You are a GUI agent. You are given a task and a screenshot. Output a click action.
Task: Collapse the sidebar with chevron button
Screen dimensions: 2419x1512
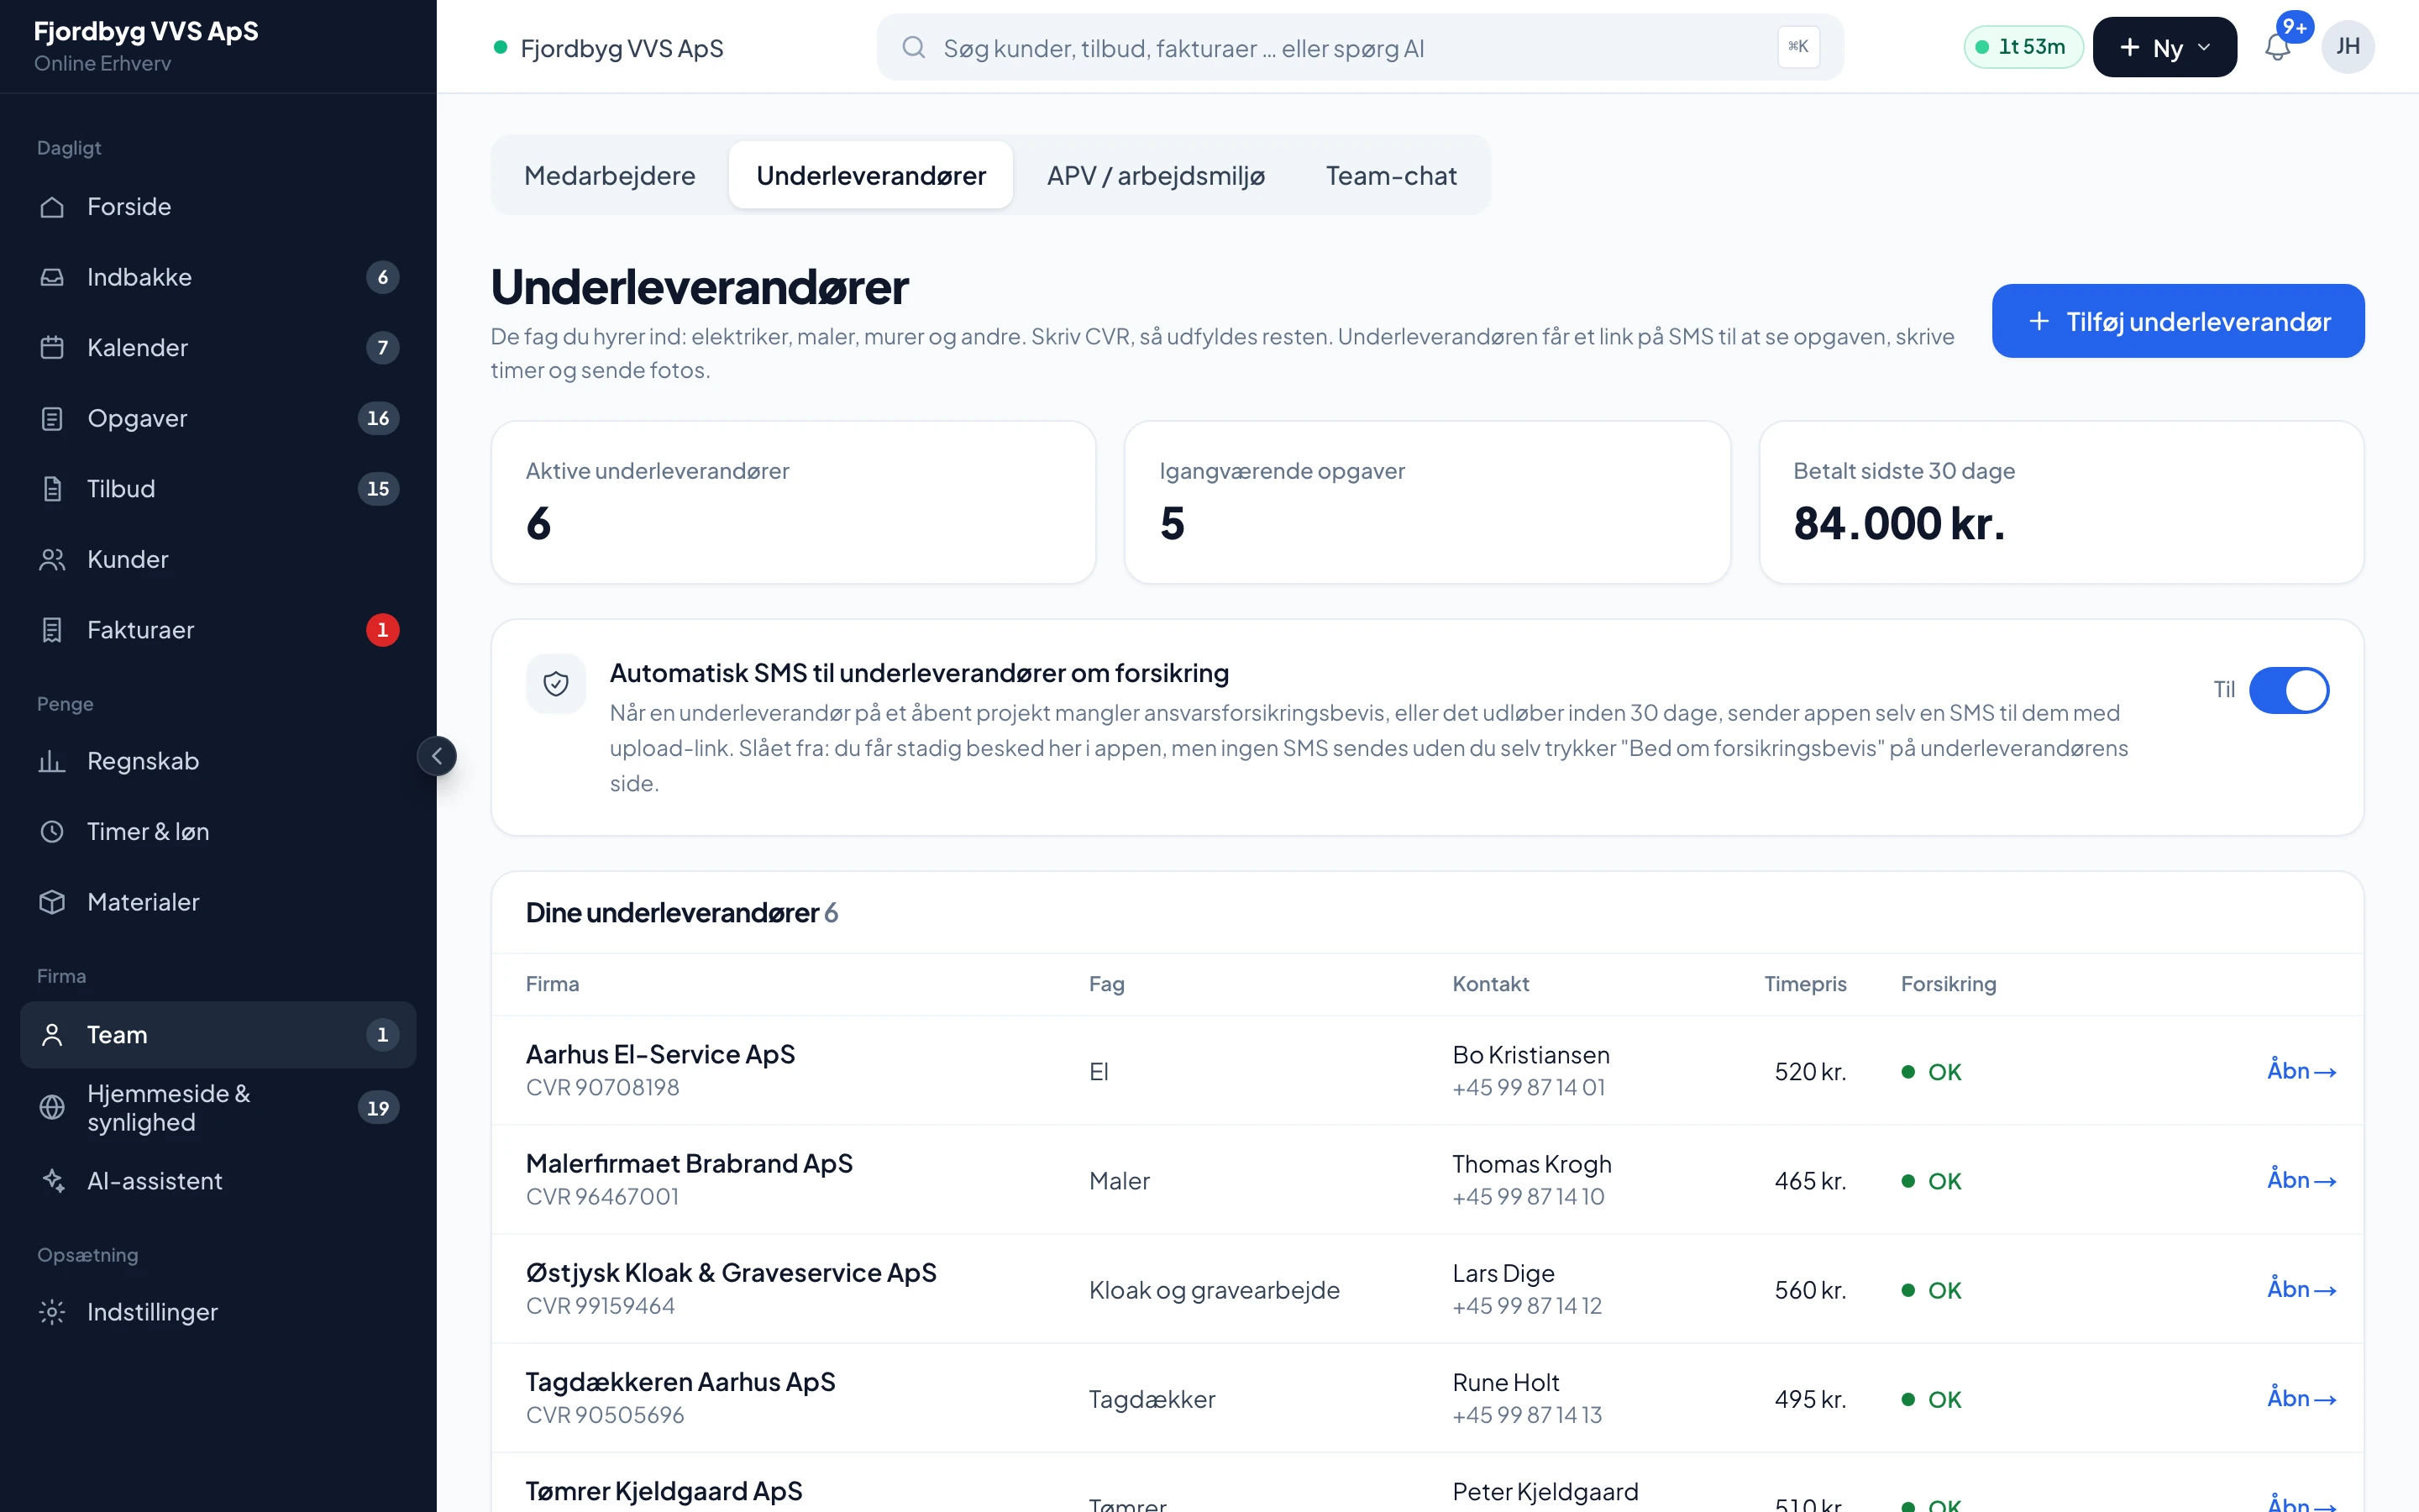(437, 756)
